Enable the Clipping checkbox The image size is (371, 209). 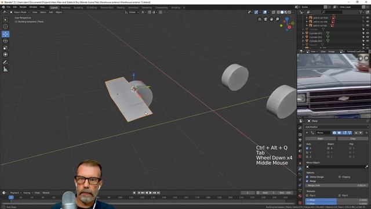(340, 176)
